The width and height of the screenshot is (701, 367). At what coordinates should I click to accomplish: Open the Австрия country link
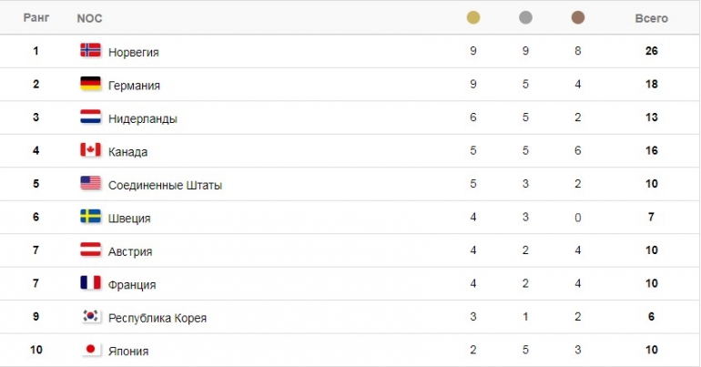pos(130,251)
